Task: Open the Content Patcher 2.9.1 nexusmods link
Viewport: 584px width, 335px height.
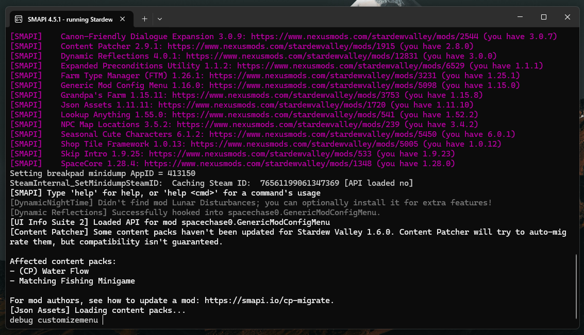Action: coord(281,46)
